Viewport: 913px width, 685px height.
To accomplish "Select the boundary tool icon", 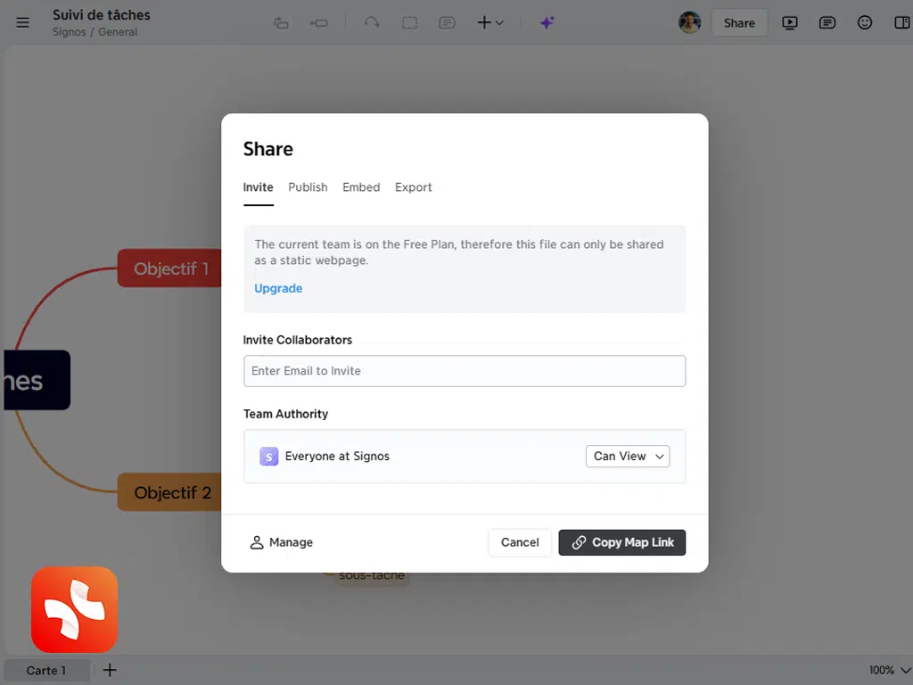I will pyautogui.click(x=409, y=23).
